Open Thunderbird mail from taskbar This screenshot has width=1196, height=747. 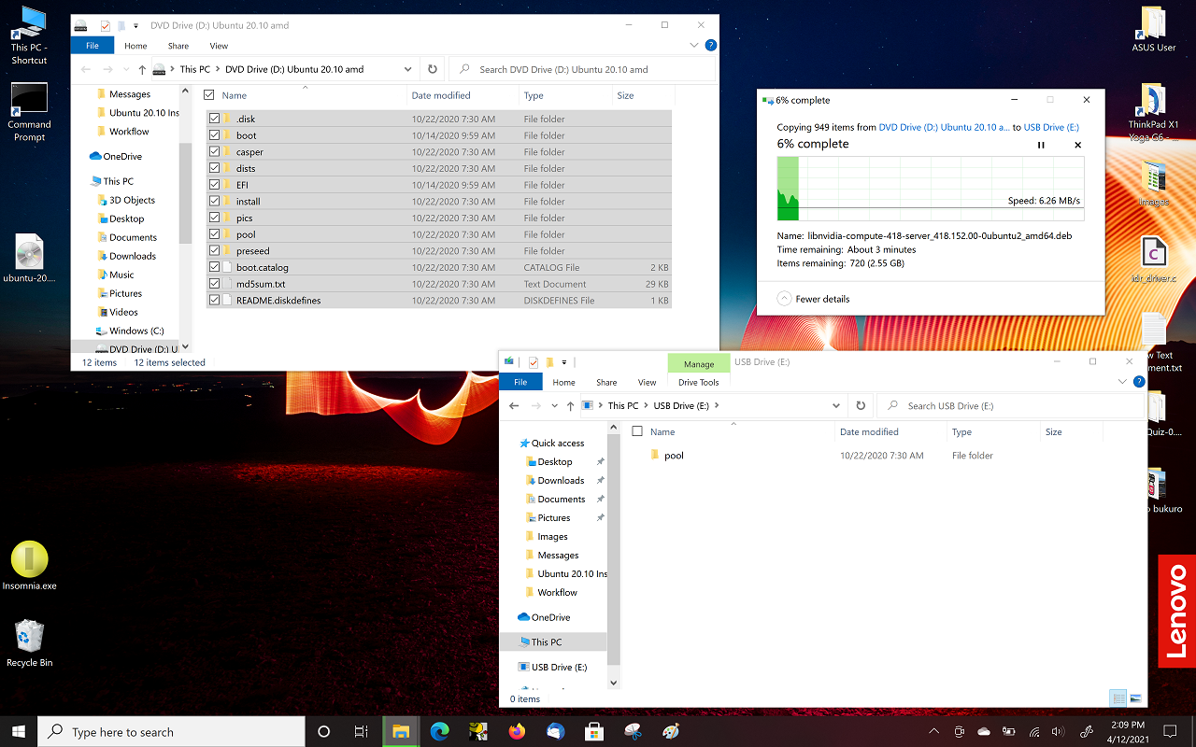[555, 732]
